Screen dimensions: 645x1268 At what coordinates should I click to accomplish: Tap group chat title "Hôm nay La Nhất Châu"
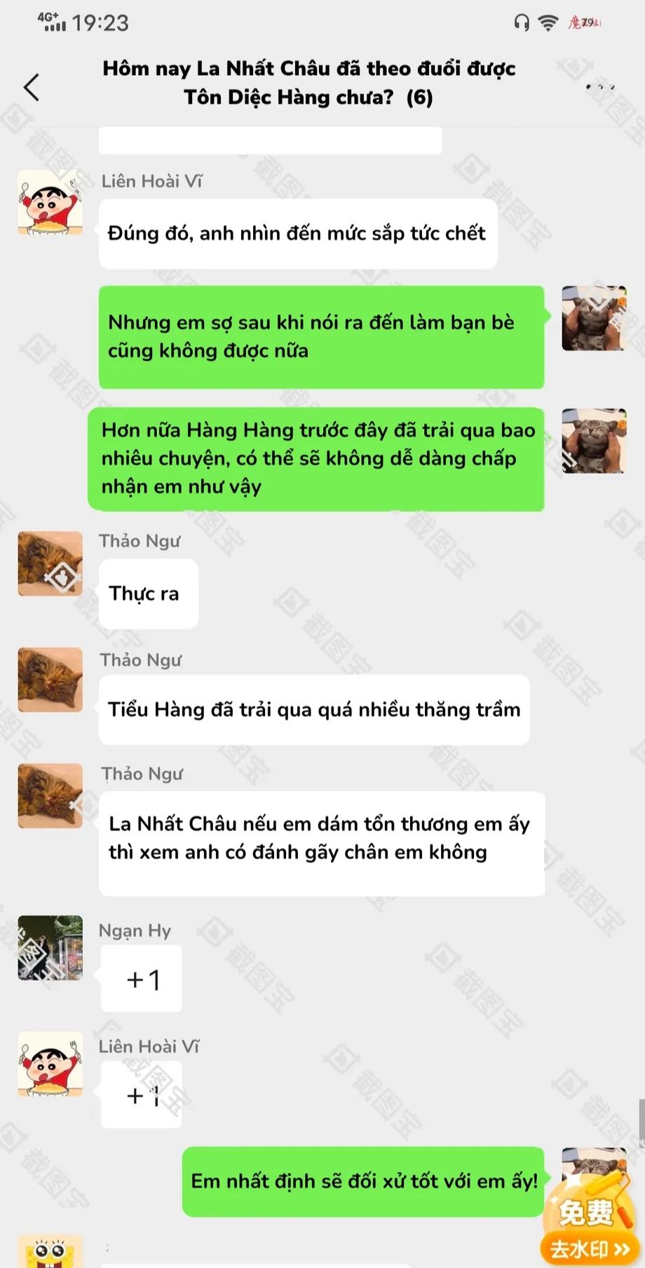(308, 83)
